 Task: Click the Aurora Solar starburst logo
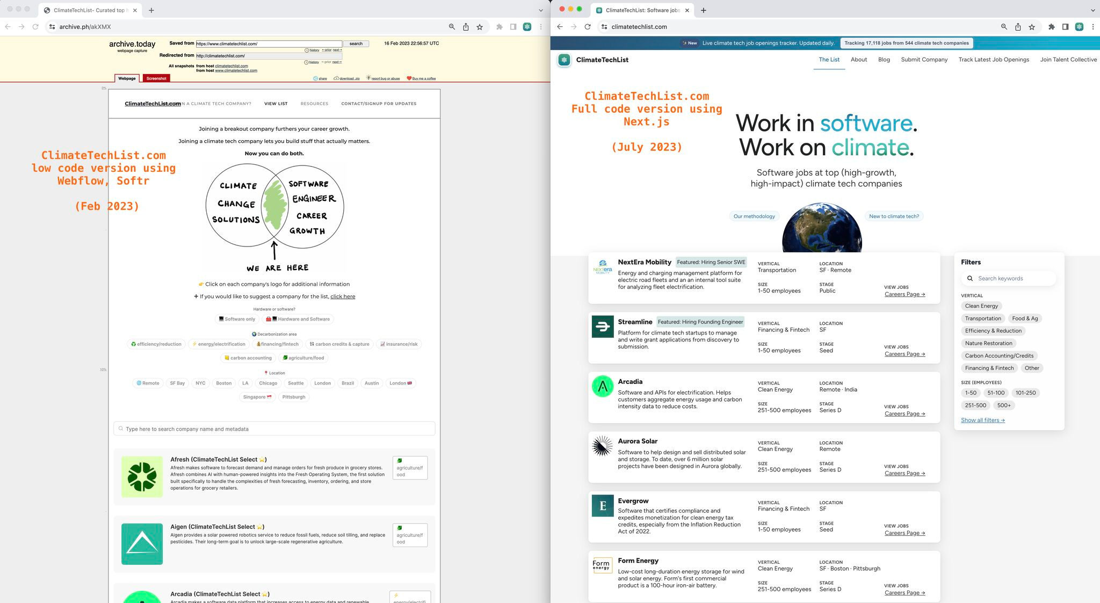603,446
